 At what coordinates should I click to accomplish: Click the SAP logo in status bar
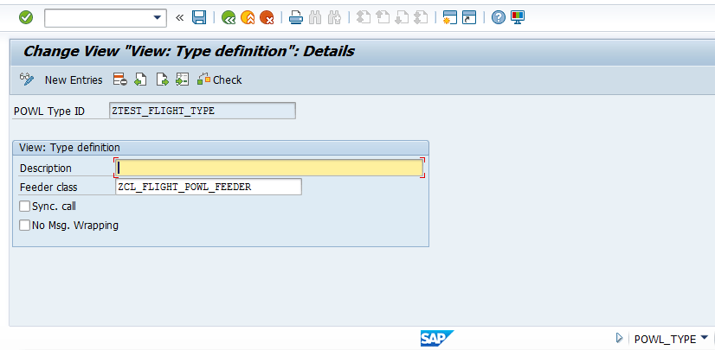coord(437,338)
